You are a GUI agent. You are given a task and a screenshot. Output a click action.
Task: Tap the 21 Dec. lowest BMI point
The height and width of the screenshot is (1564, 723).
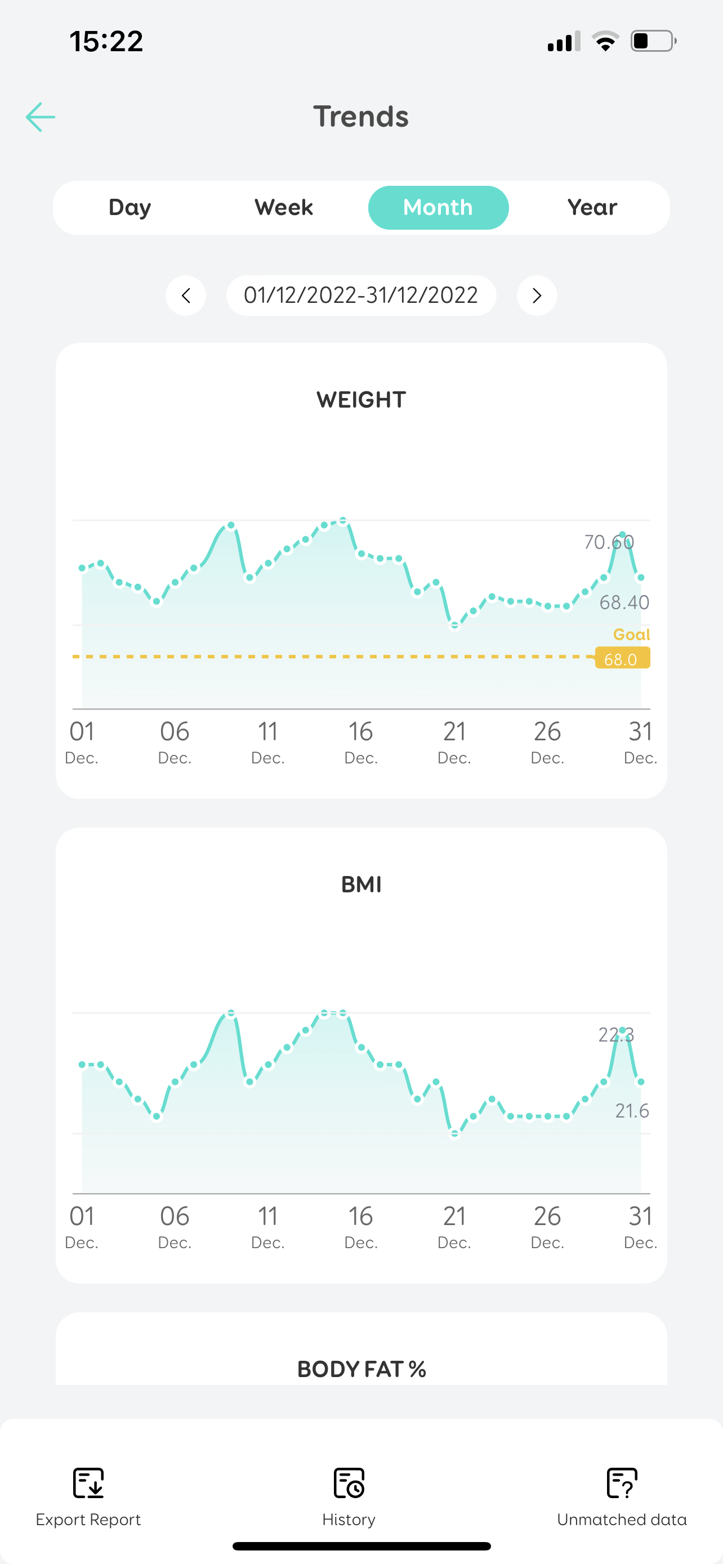tap(454, 1133)
